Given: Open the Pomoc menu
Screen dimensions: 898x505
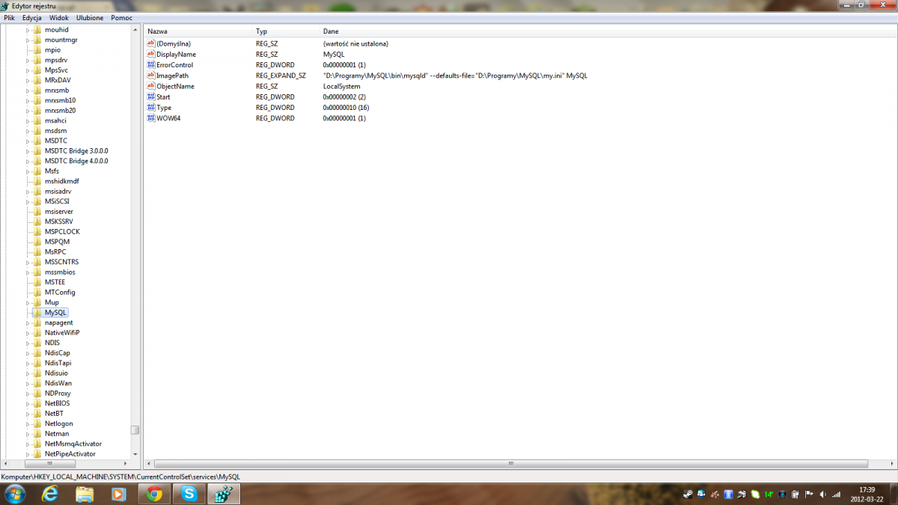Looking at the screenshot, I should point(121,17).
